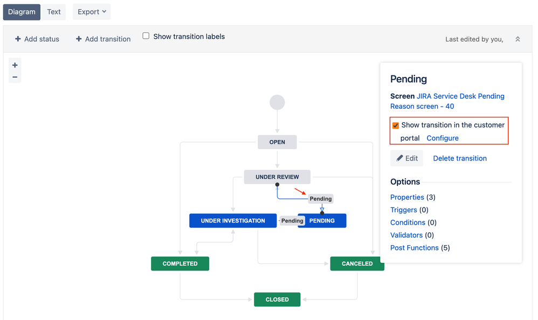The image size is (538, 320).
Task: Zoom in the workflow diagram with plus
Action: (15, 65)
